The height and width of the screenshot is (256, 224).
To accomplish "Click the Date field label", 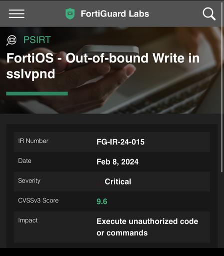I will [x=24, y=161].
